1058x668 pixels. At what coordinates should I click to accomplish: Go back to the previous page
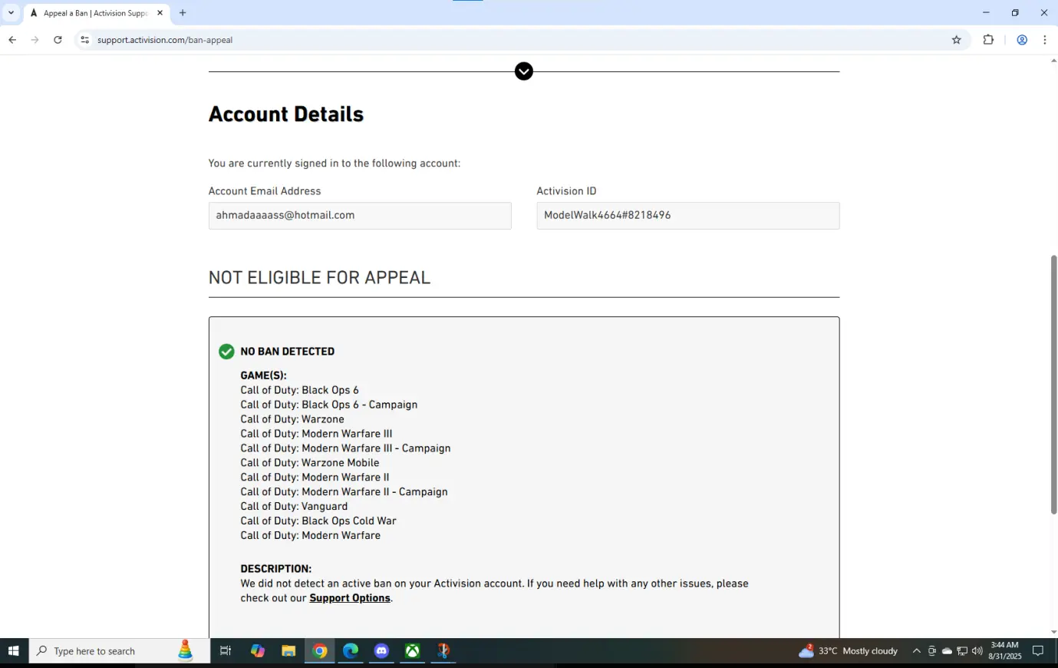[x=12, y=40]
